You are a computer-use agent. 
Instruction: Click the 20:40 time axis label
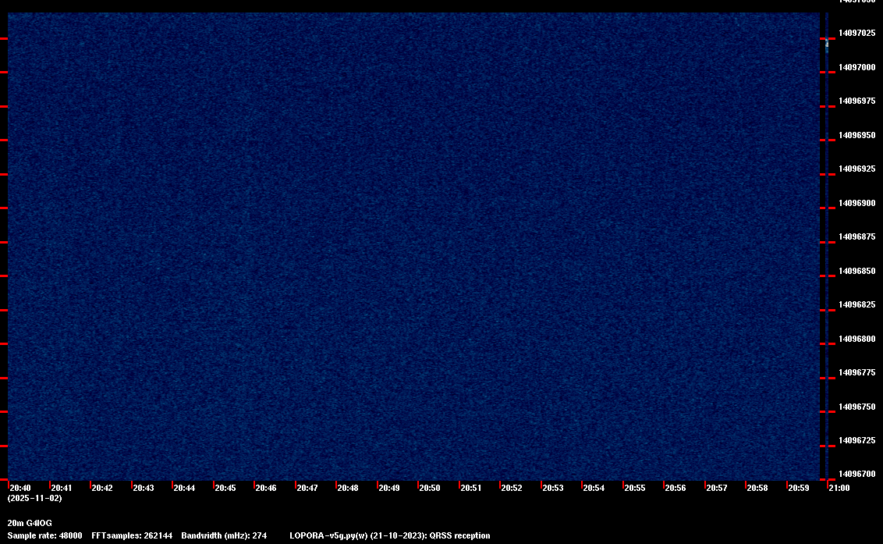coord(20,488)
